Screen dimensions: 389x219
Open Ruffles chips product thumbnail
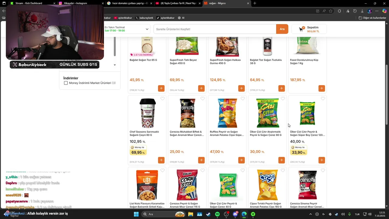pos(227,113)
